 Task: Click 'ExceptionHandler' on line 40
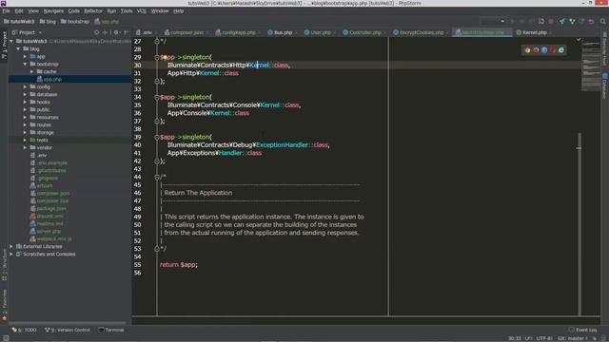coord(282,145)
